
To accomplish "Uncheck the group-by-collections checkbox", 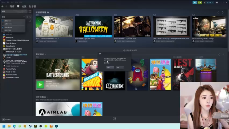I will (3, 27).
